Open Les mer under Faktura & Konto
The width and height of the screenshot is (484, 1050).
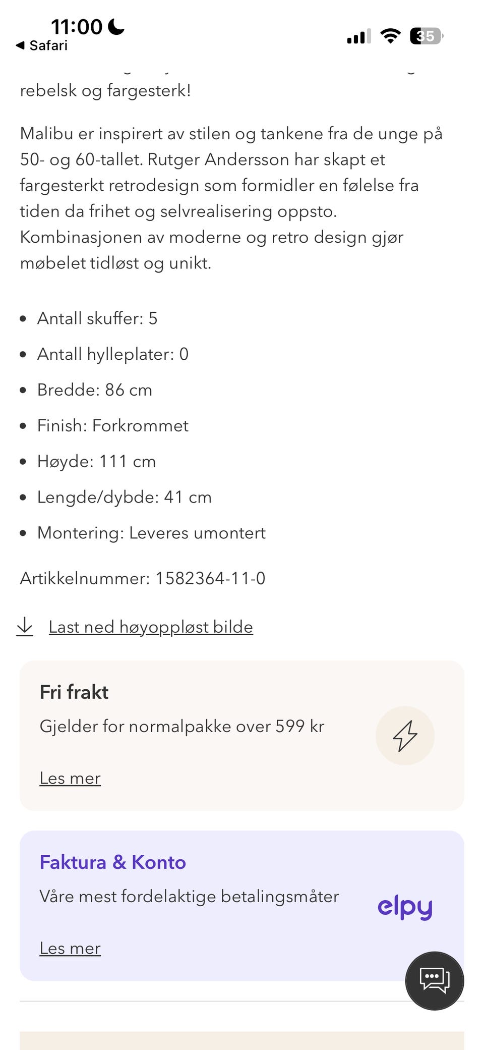70,949
